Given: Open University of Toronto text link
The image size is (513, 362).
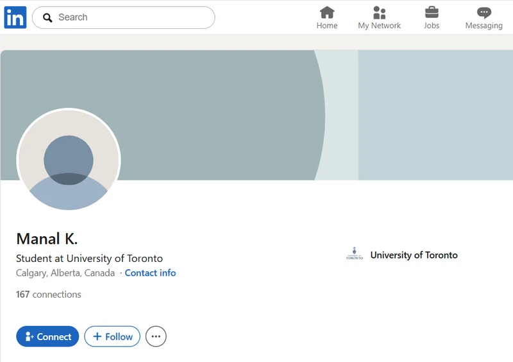Looking at the screenshot, I should click(x=414, y=255).
